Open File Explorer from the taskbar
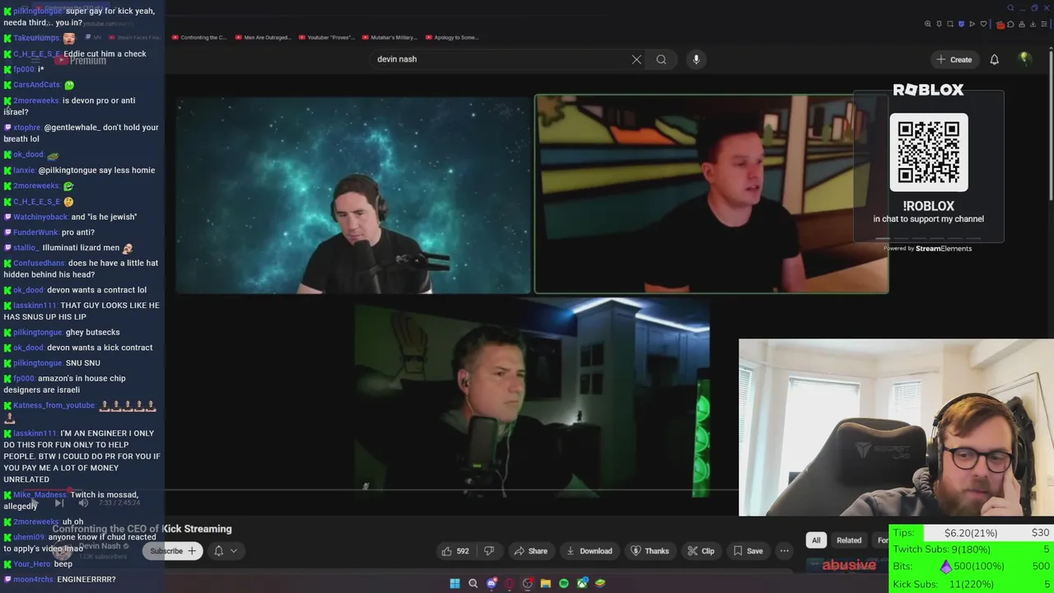The width and height of the screenshot is (1054, 593). (545, 583)
